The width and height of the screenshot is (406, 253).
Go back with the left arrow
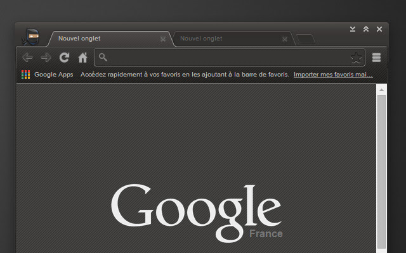pos(27,58)
